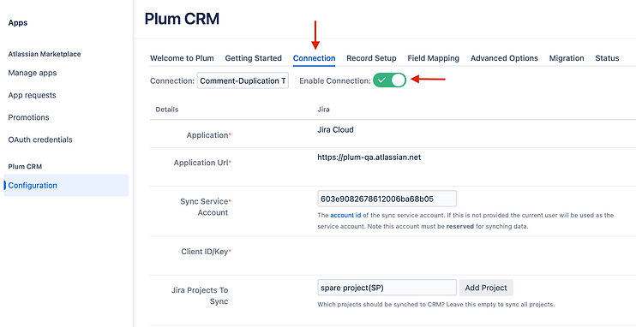Open the Connection name dropdown
The height and width of the screenshot is (327, 636).
pyautogui.click(x=243, y=80)
